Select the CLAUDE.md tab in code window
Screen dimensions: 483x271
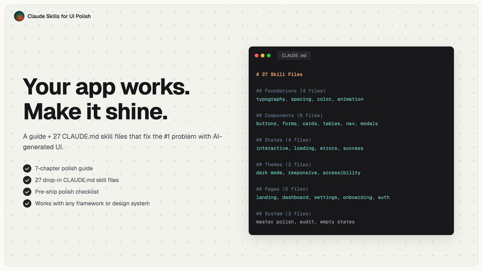[294, 56]
